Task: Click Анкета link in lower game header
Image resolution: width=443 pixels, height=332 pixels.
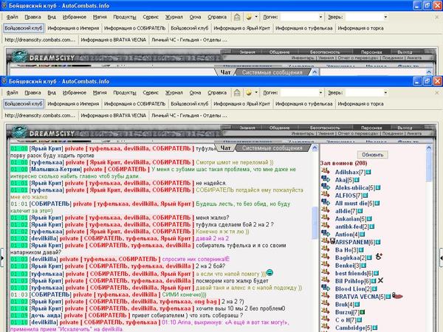Action: coord(414,134)
